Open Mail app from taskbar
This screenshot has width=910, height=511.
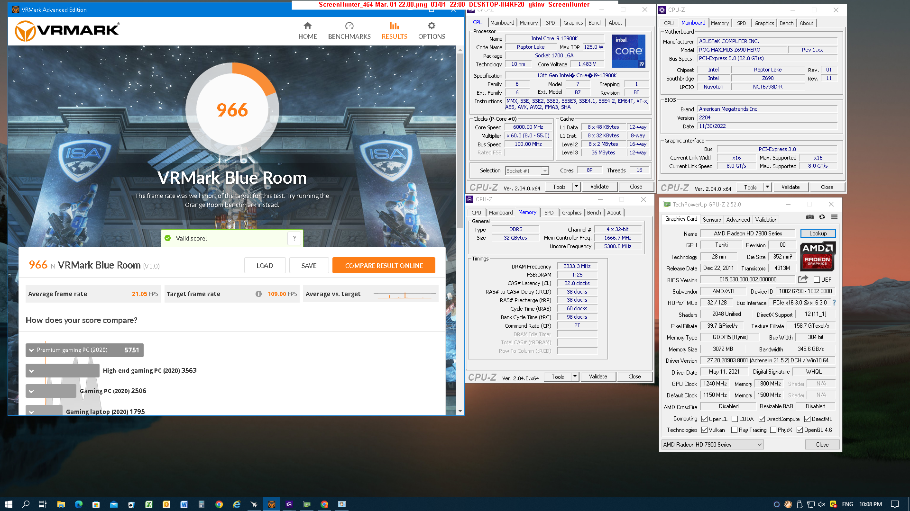[114, 504]
